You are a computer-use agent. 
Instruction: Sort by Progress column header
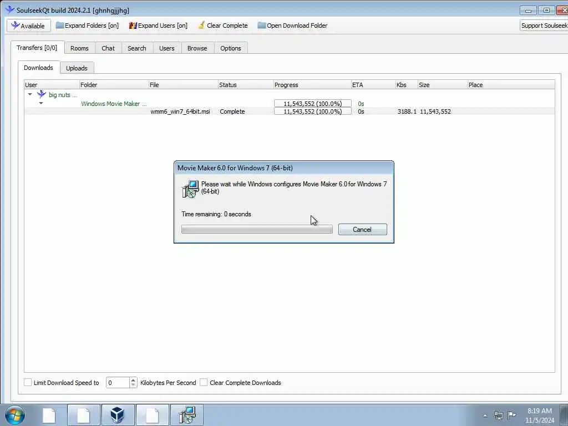[312, 85]
